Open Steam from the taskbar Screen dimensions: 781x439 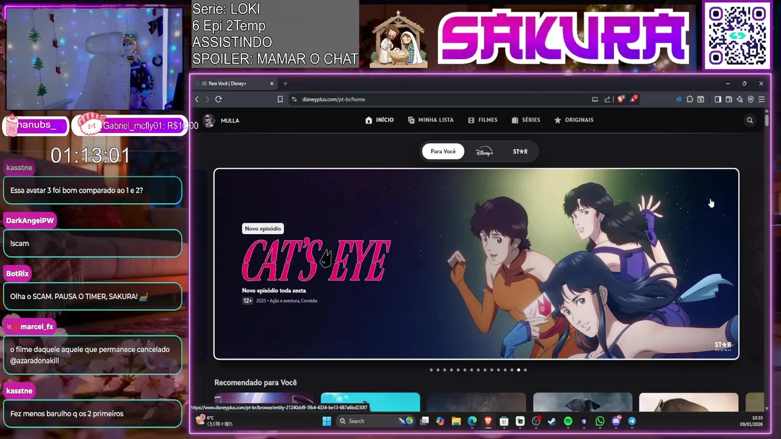[552, 421]
